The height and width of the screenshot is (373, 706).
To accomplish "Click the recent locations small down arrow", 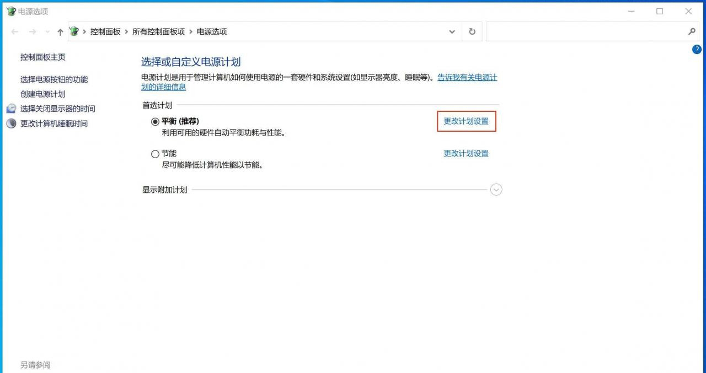I will tap(47, 32).
